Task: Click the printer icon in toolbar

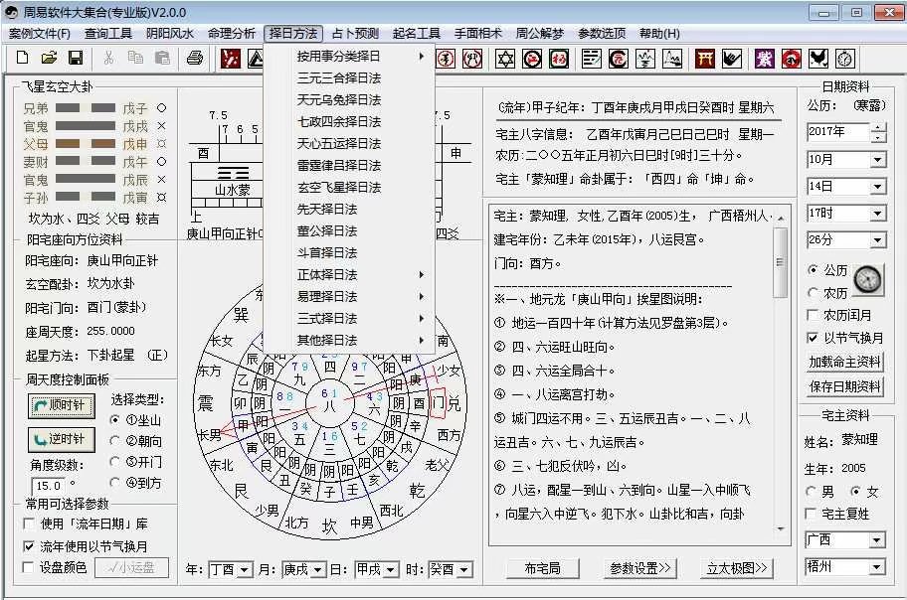Action: [195, 59]
